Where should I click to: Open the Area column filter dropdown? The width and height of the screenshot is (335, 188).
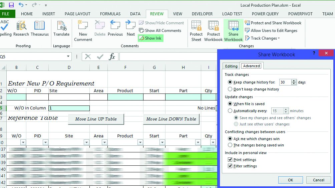104,142
